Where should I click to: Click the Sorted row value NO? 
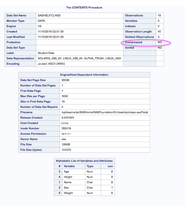tap(160, 48)
